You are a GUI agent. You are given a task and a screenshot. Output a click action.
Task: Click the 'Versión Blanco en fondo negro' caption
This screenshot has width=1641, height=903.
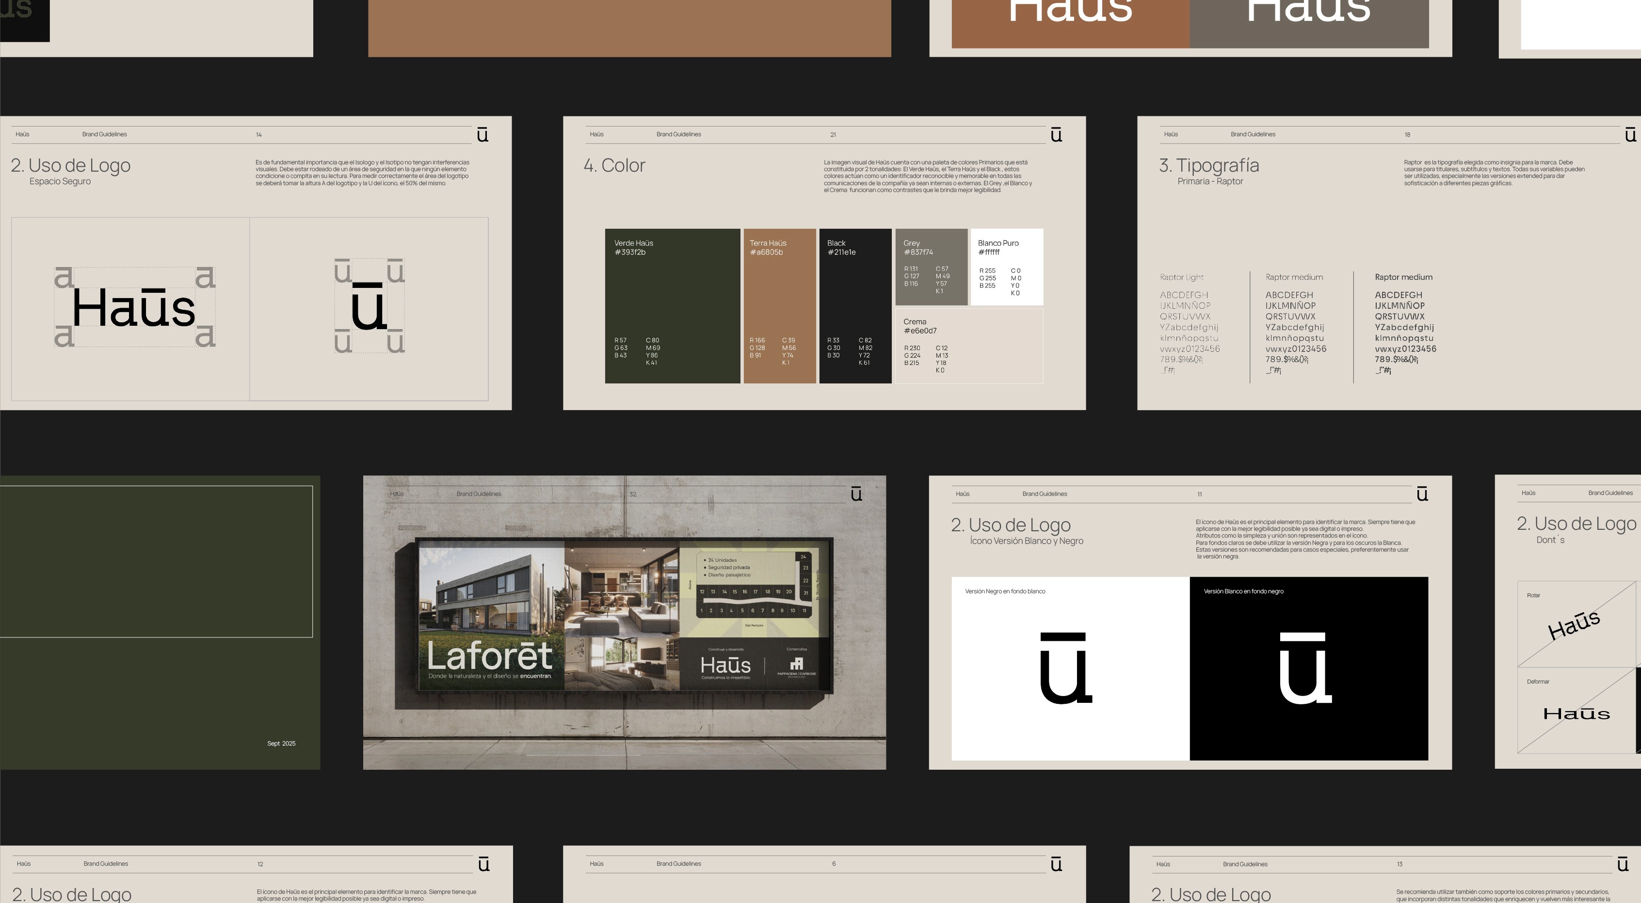(1243, 592)
